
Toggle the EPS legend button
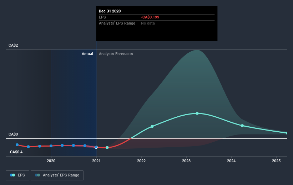tap(17, 175)
